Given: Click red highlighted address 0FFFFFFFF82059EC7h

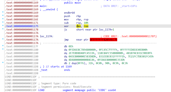Looking at the screenshot, I should click(x=104, y=40).
